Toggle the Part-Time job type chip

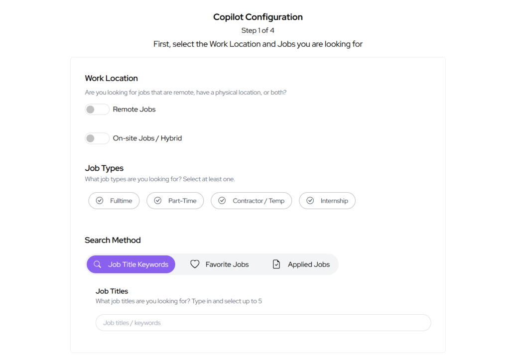point(175,200)
